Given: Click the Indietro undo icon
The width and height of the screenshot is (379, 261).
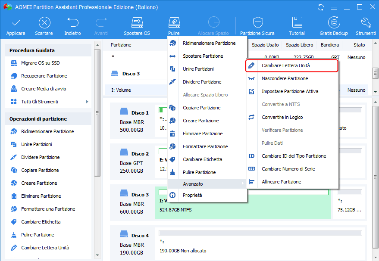Looking at the screenshot, I should tap(72, 23).
